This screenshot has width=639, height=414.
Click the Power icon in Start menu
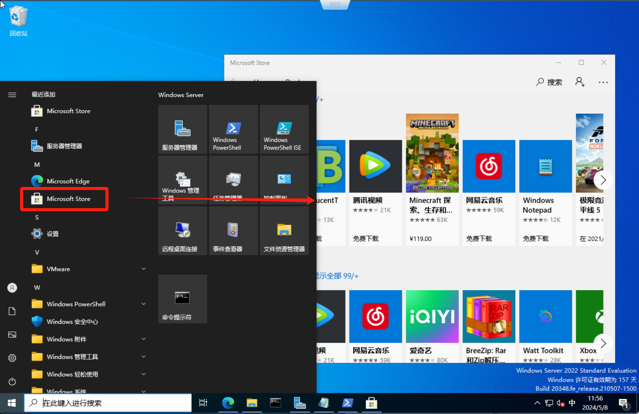click(x=12, y=381)
